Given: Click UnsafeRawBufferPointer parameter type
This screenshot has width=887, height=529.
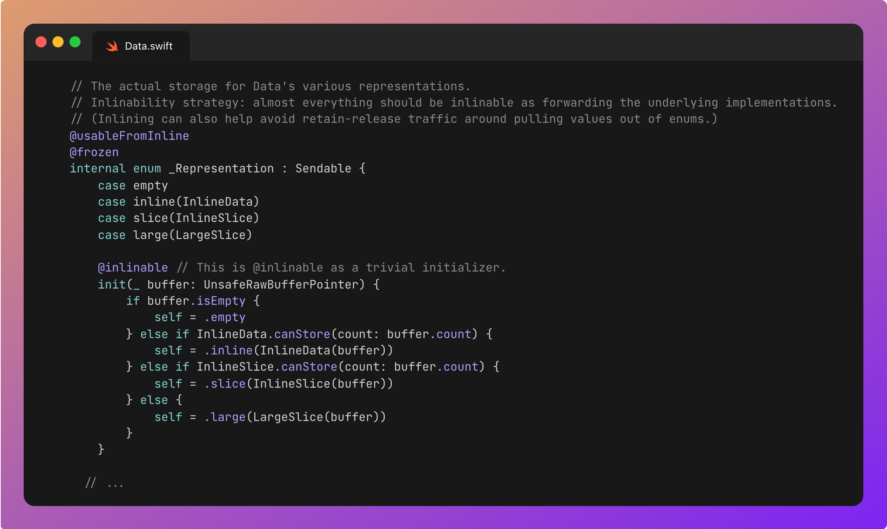Looking at the screenshot, I should (281, 284).
